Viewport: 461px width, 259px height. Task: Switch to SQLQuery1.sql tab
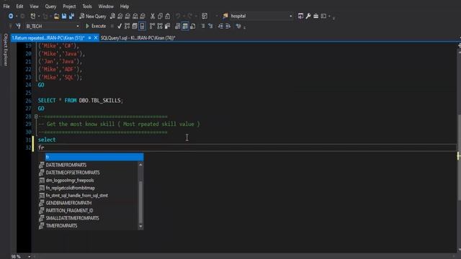pyautogui.click(x=138, y=38)
